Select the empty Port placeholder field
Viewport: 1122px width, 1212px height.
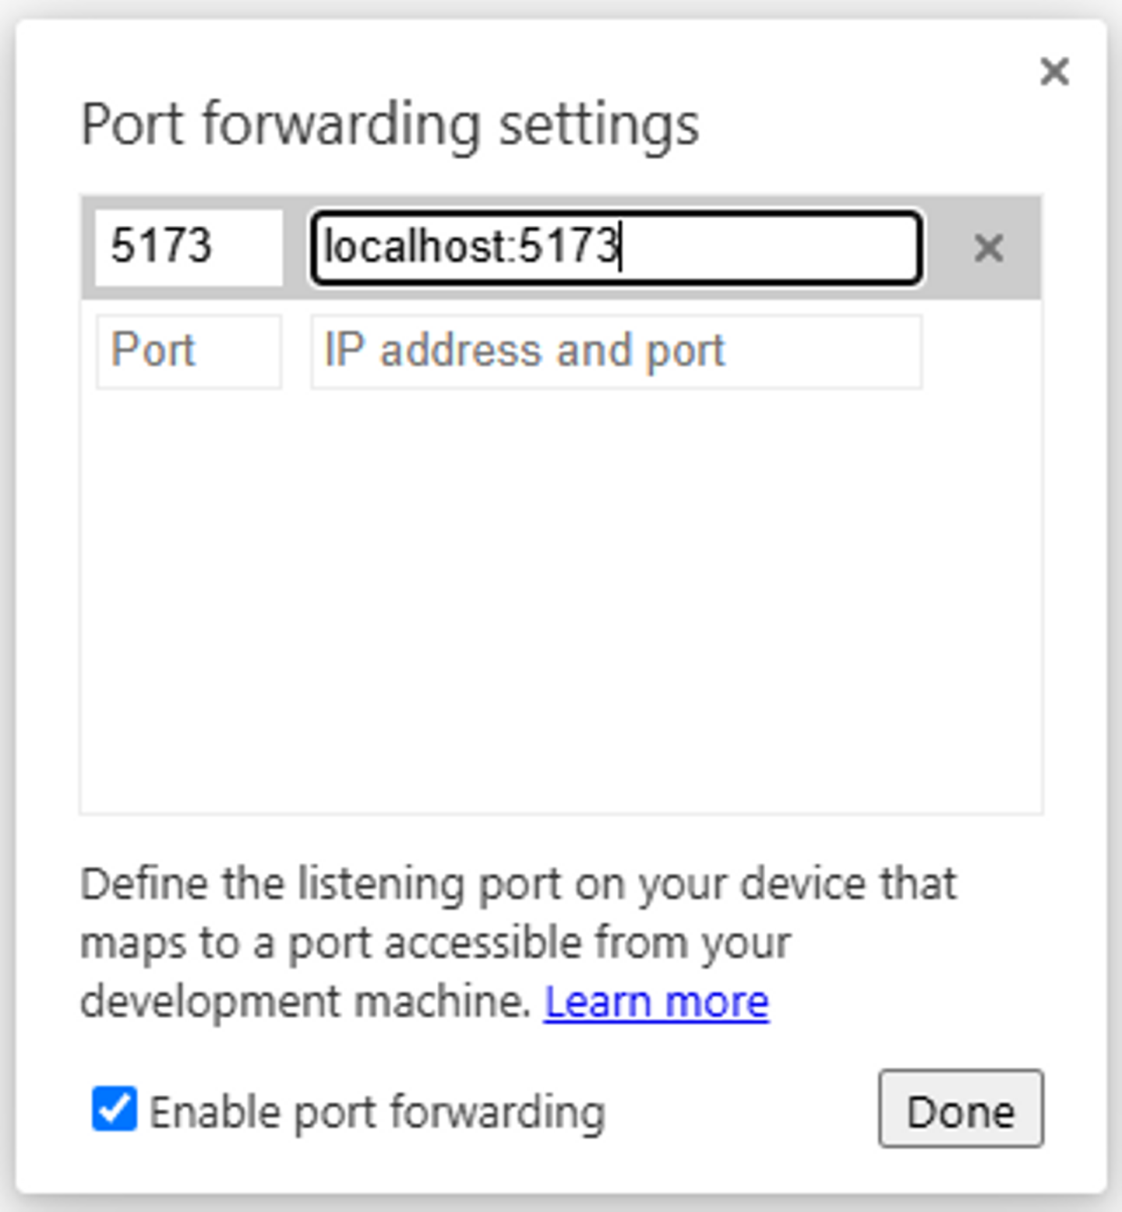[188, 351]
